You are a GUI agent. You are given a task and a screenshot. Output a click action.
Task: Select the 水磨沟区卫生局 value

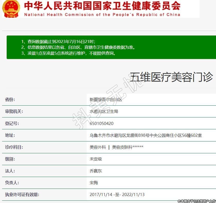[104, 112]
